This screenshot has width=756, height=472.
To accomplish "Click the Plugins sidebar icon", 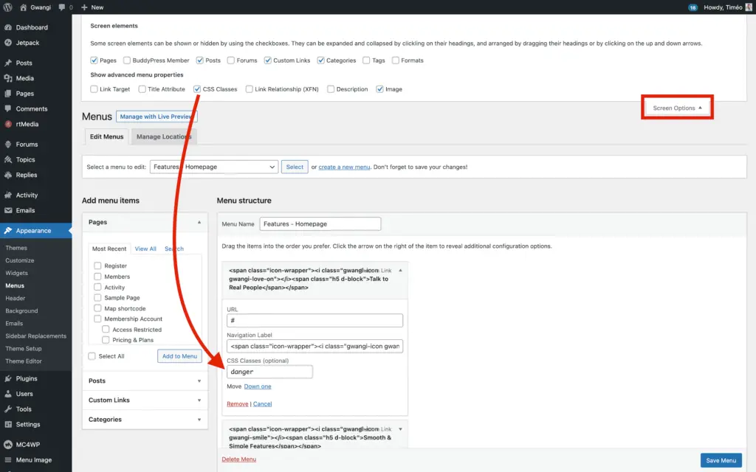I will pos(8,378).
